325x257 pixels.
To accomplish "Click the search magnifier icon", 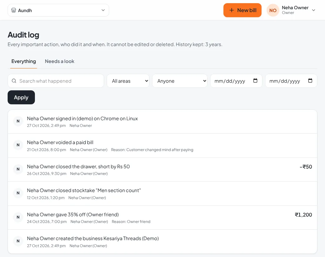I will 14,81.
